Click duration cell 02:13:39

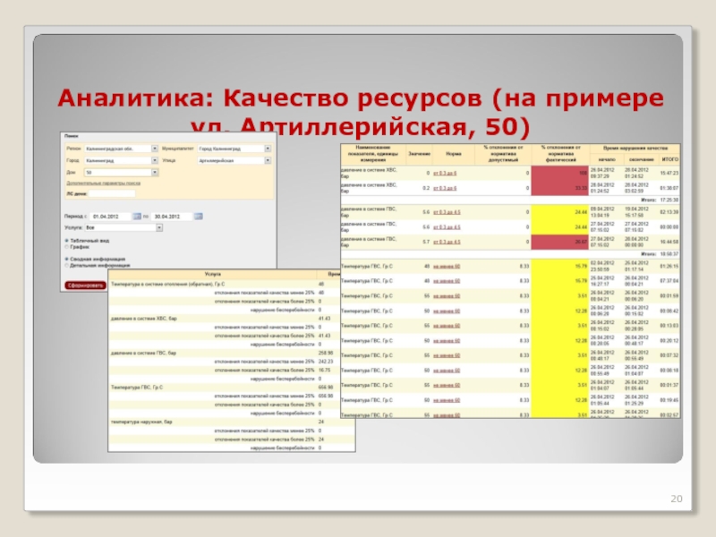[x=669, y=212]
